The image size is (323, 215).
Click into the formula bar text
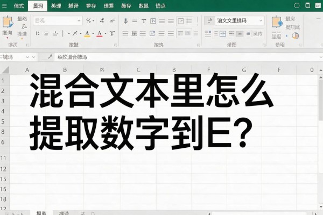72,57
